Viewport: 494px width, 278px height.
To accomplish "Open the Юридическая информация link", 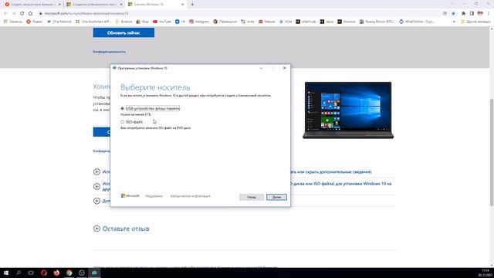I will click(191, 196).
